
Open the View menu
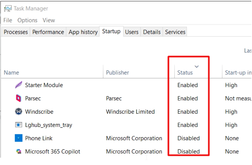pos(49,20)
